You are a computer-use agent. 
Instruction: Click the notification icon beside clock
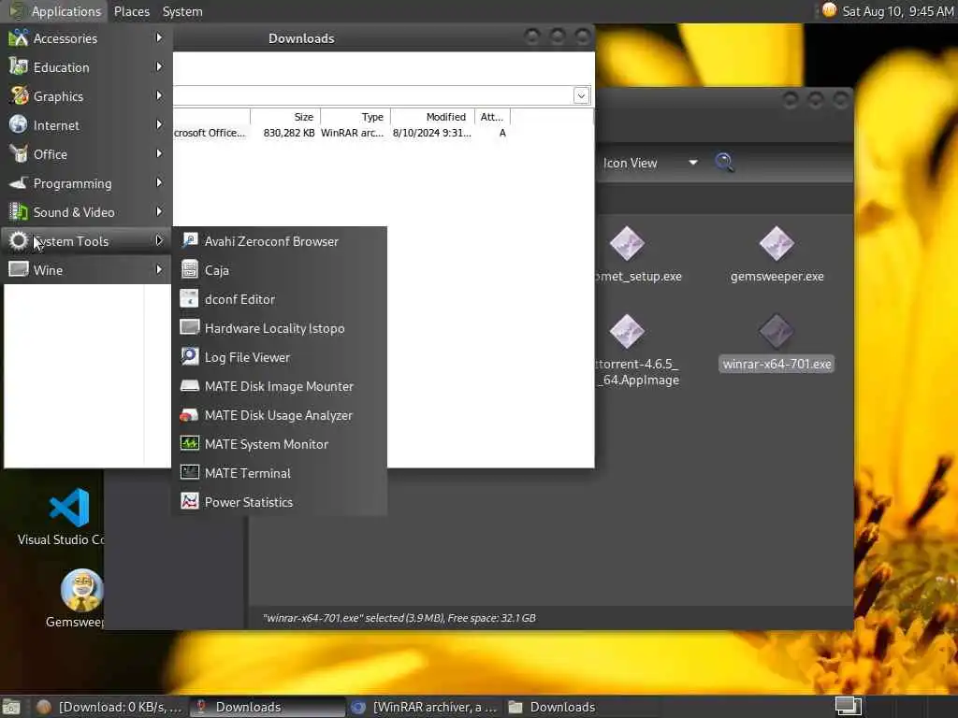pos(829,10)
